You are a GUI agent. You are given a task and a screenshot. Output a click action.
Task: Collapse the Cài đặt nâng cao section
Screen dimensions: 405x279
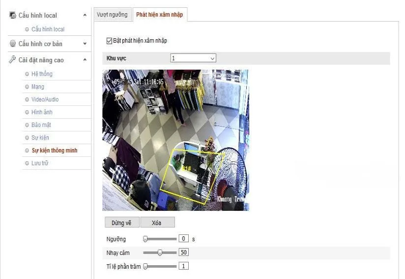pos(85,60)
